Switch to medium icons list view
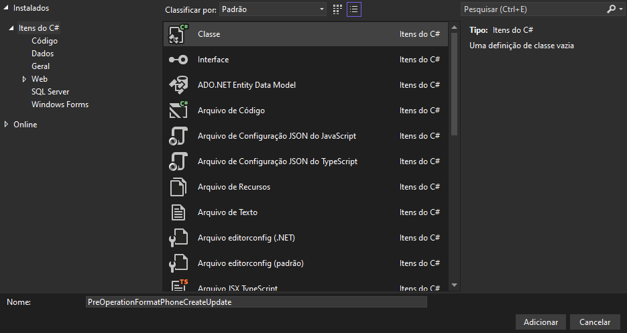The image size is (627, 333). tap(354, 9)
